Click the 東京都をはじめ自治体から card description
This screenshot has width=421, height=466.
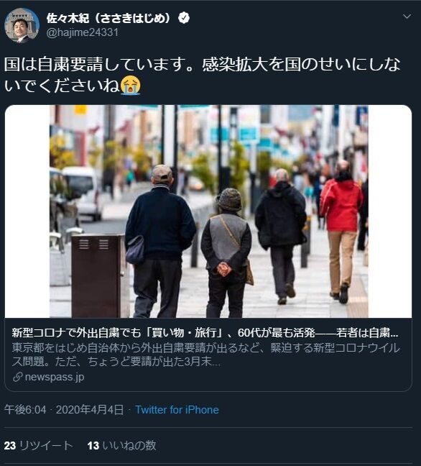pyautogui.click(x=206, y=355)
